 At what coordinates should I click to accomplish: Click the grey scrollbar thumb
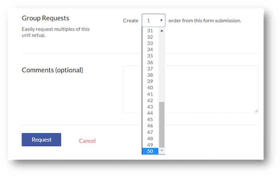tap(162, 125)
